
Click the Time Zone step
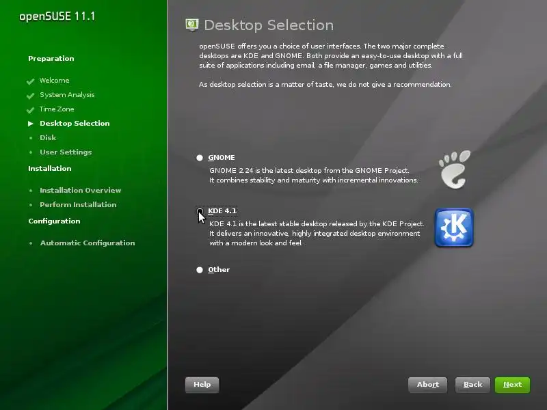tap(57, 109)
